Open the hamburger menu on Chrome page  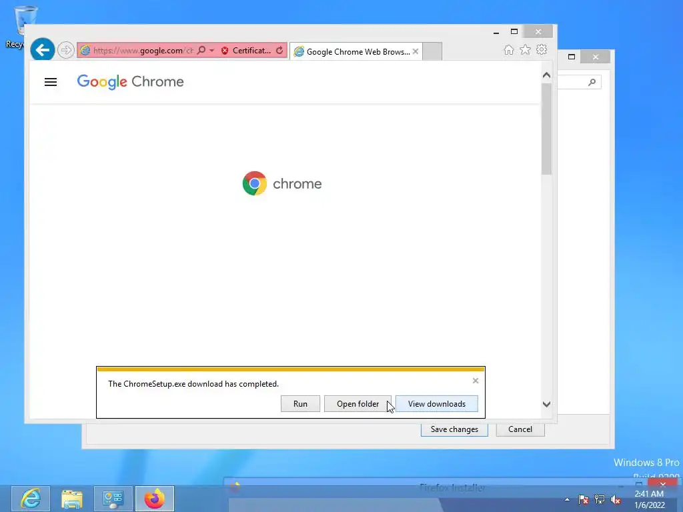pyautogui.click(x=51, y=82)
